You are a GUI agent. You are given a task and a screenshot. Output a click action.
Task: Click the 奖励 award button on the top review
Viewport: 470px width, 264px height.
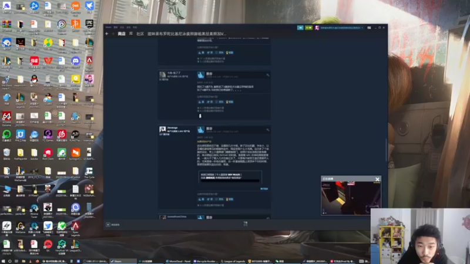[230, 52]
